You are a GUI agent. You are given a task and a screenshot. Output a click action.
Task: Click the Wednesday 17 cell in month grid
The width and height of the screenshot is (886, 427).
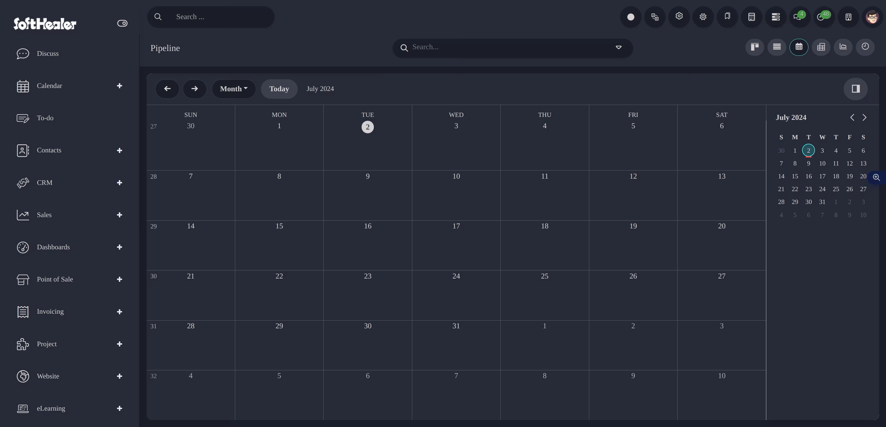click(x=456, y=245)
